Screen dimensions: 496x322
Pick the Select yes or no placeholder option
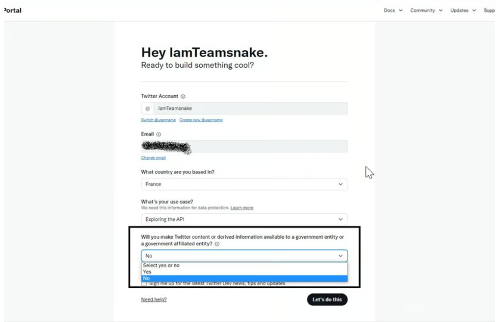(x=244, y=265)
